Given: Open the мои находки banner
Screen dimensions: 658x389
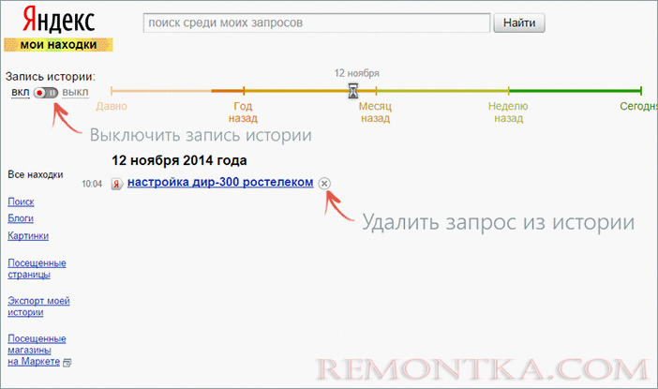Looking at the screenshot, I should [58, 44].
